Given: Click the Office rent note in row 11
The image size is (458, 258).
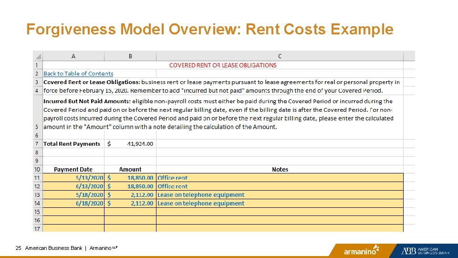Looking at the screenshot, I should point(280,178).
